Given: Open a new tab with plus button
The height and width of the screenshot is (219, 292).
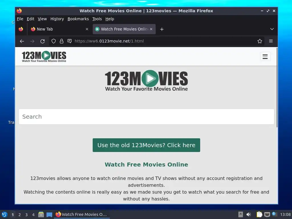Looking at the screenshot, I should pos(162,29).
